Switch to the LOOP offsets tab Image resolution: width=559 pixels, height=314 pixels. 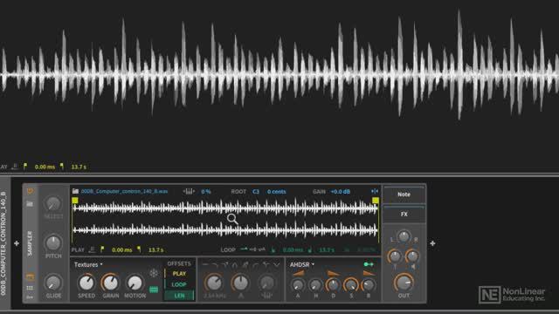pyautogui.click(x=179, y=284)
